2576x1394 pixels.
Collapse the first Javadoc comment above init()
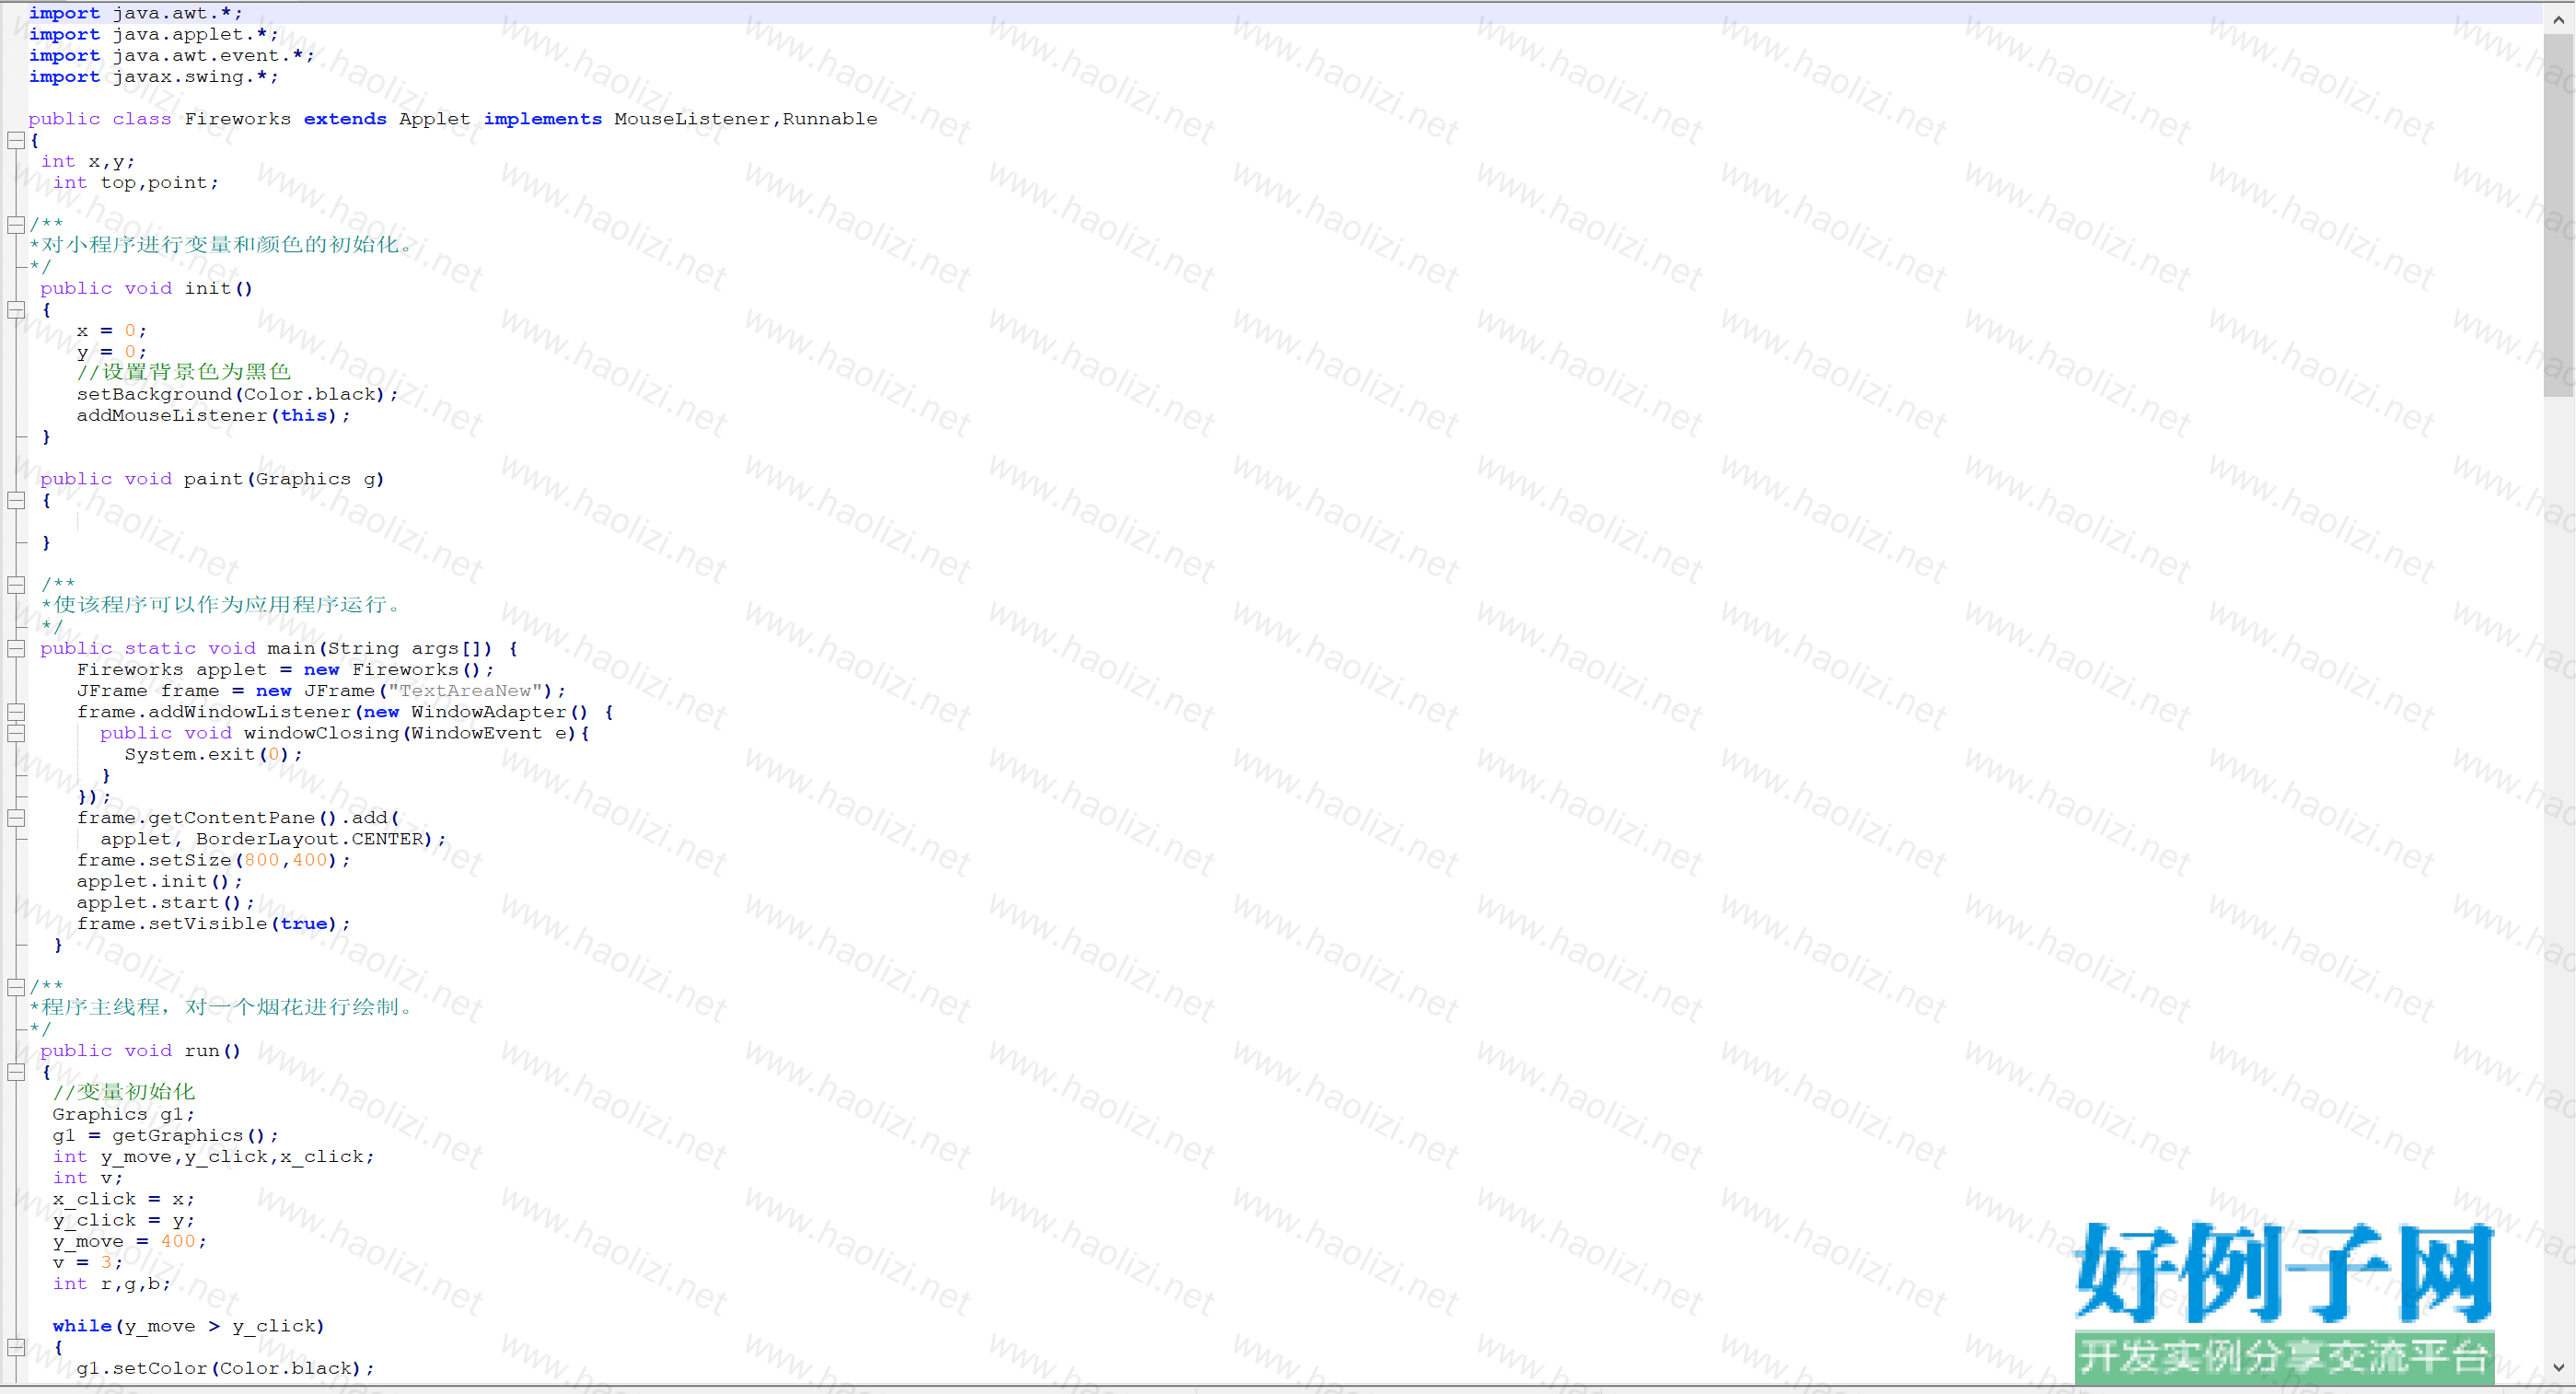pos(16,225)
